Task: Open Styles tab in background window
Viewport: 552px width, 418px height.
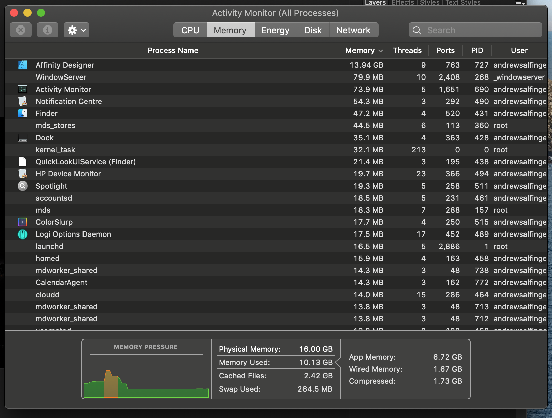Action: pyautogui.click(x=430, y=3)
